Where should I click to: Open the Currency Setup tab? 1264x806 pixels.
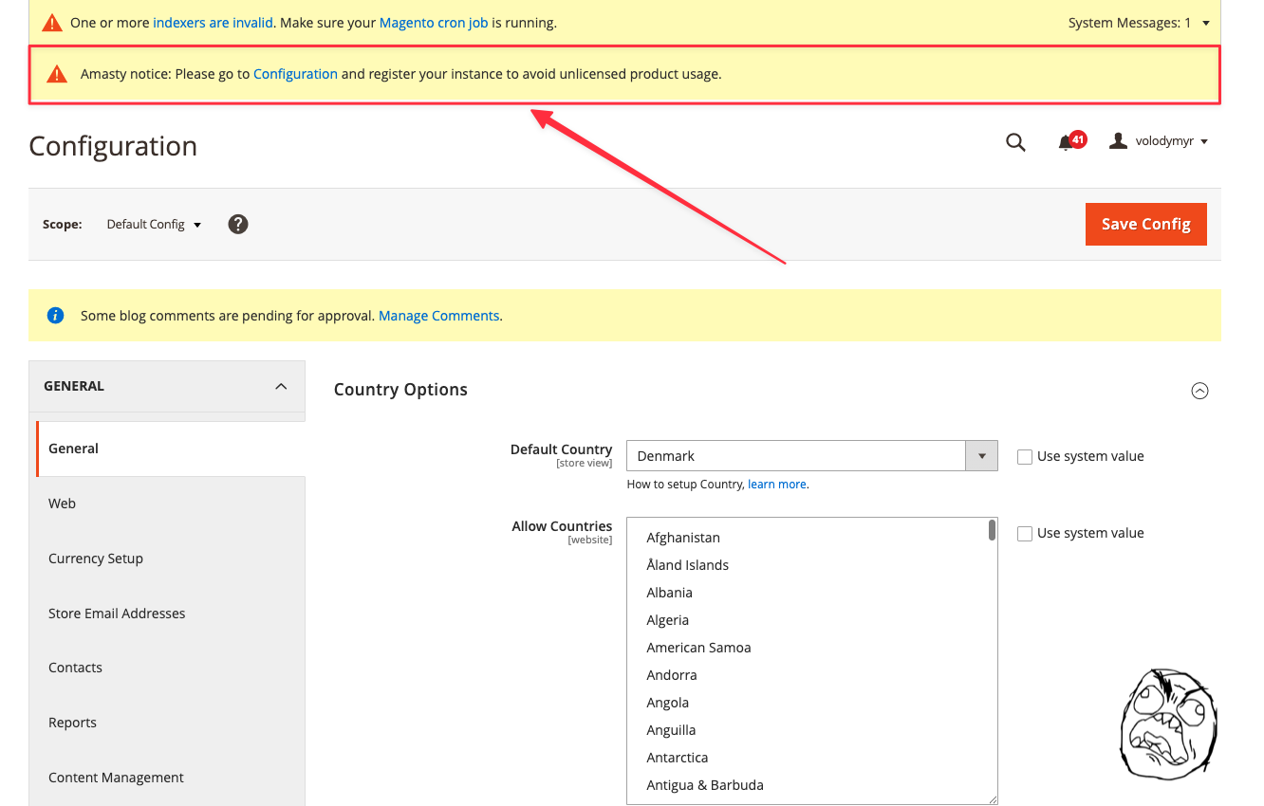pos(96,559)
